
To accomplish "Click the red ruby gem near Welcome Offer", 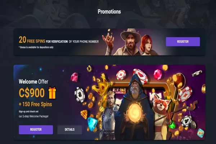I will 75,77.
